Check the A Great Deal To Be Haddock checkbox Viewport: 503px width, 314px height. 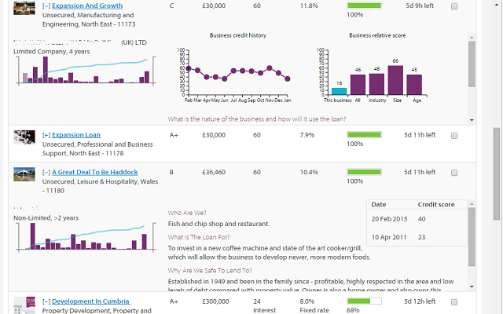click(x=455, y=172)
